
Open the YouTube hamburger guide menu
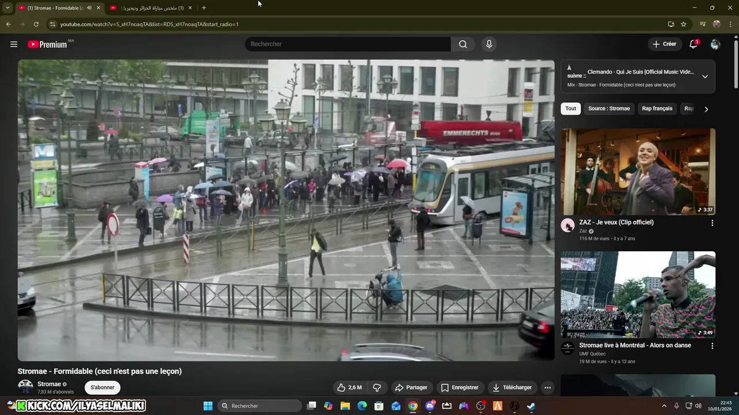(x=14, y=44)
